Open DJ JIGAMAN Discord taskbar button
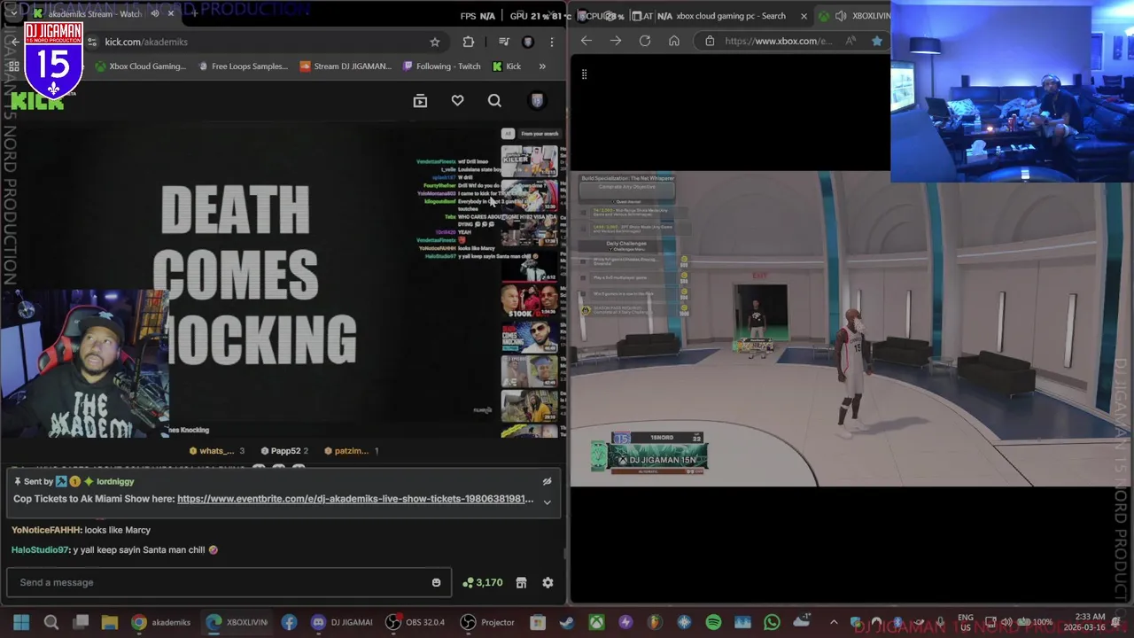The image size is (1134, 638). [341, 622]
